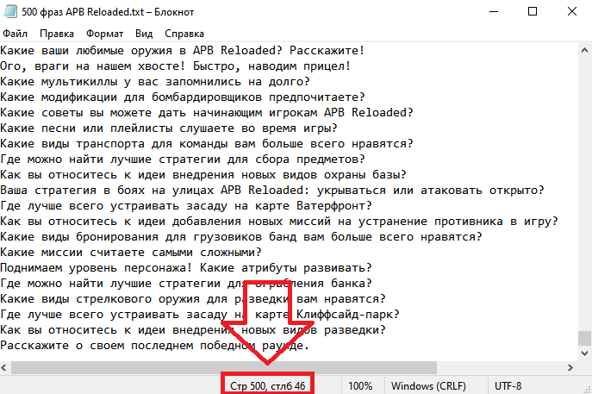The width and height of the screenshot is (592, 394).
Task: Click line 'Какие песни или плейлисты слушаете'
Action: pyautogui.click(x=169, y=128)
